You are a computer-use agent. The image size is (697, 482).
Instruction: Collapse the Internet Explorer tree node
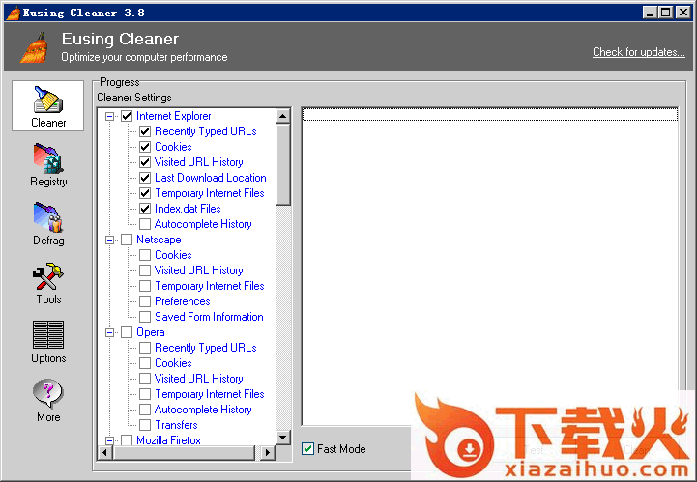pyautogui.click(x=110, y=116)
